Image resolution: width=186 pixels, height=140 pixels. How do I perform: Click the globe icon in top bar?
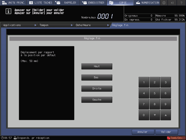164,3
